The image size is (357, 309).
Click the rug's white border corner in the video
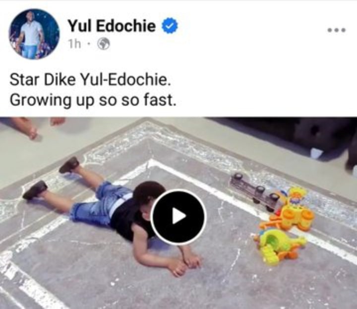(150, 163)
